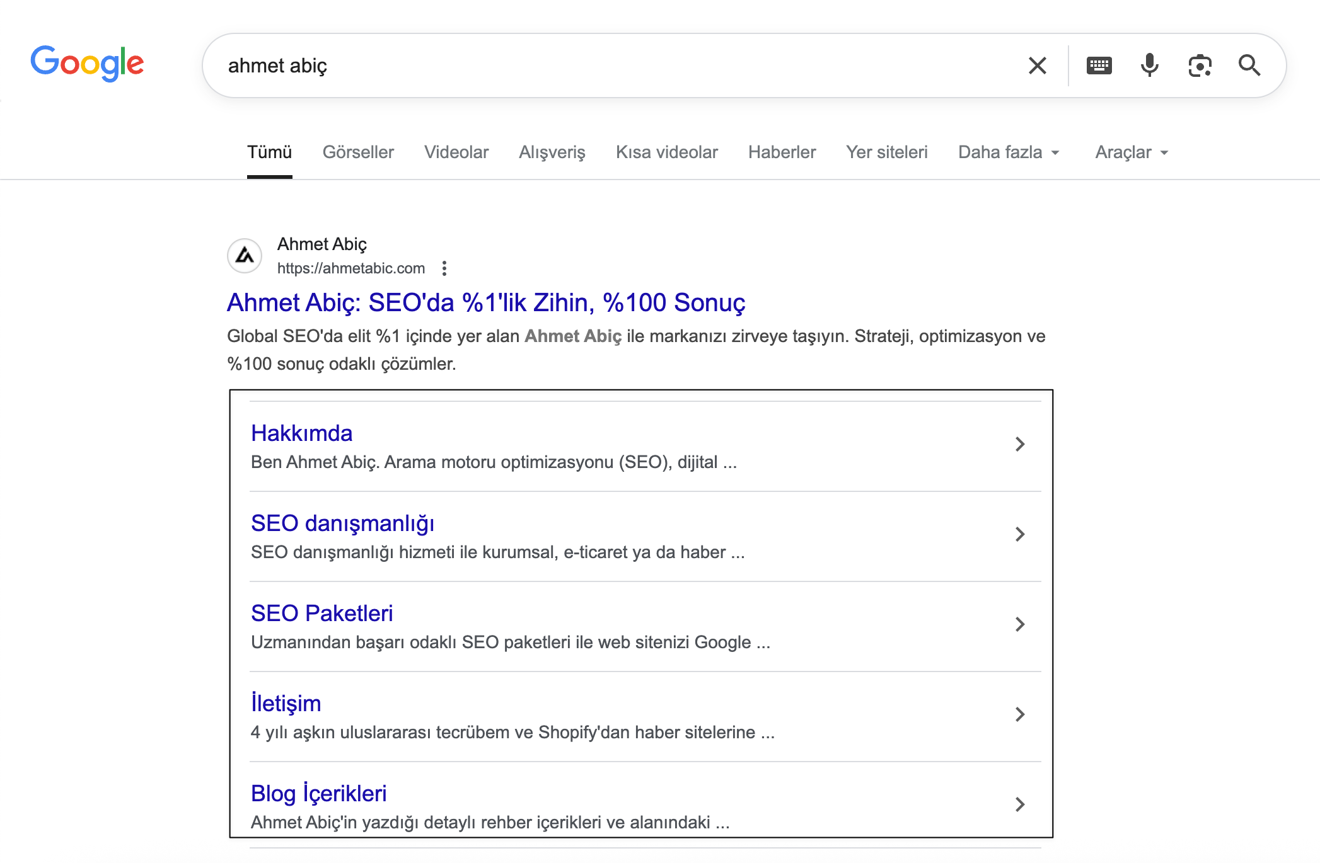Start voice search with the microphone icon
This screenshot has height=863, width=1320.
1149,66
